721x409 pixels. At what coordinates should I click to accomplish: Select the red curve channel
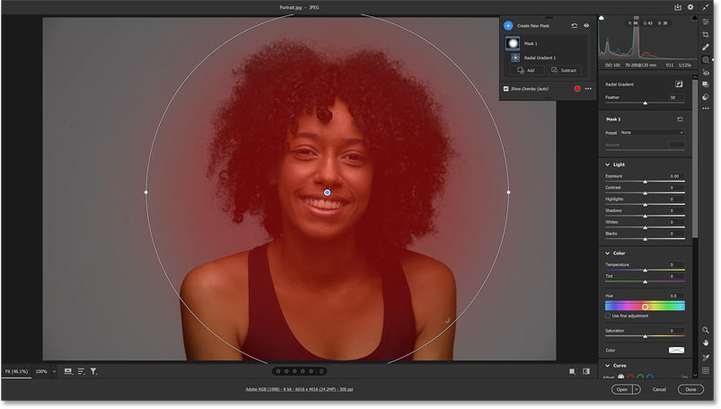click(630, 377)
